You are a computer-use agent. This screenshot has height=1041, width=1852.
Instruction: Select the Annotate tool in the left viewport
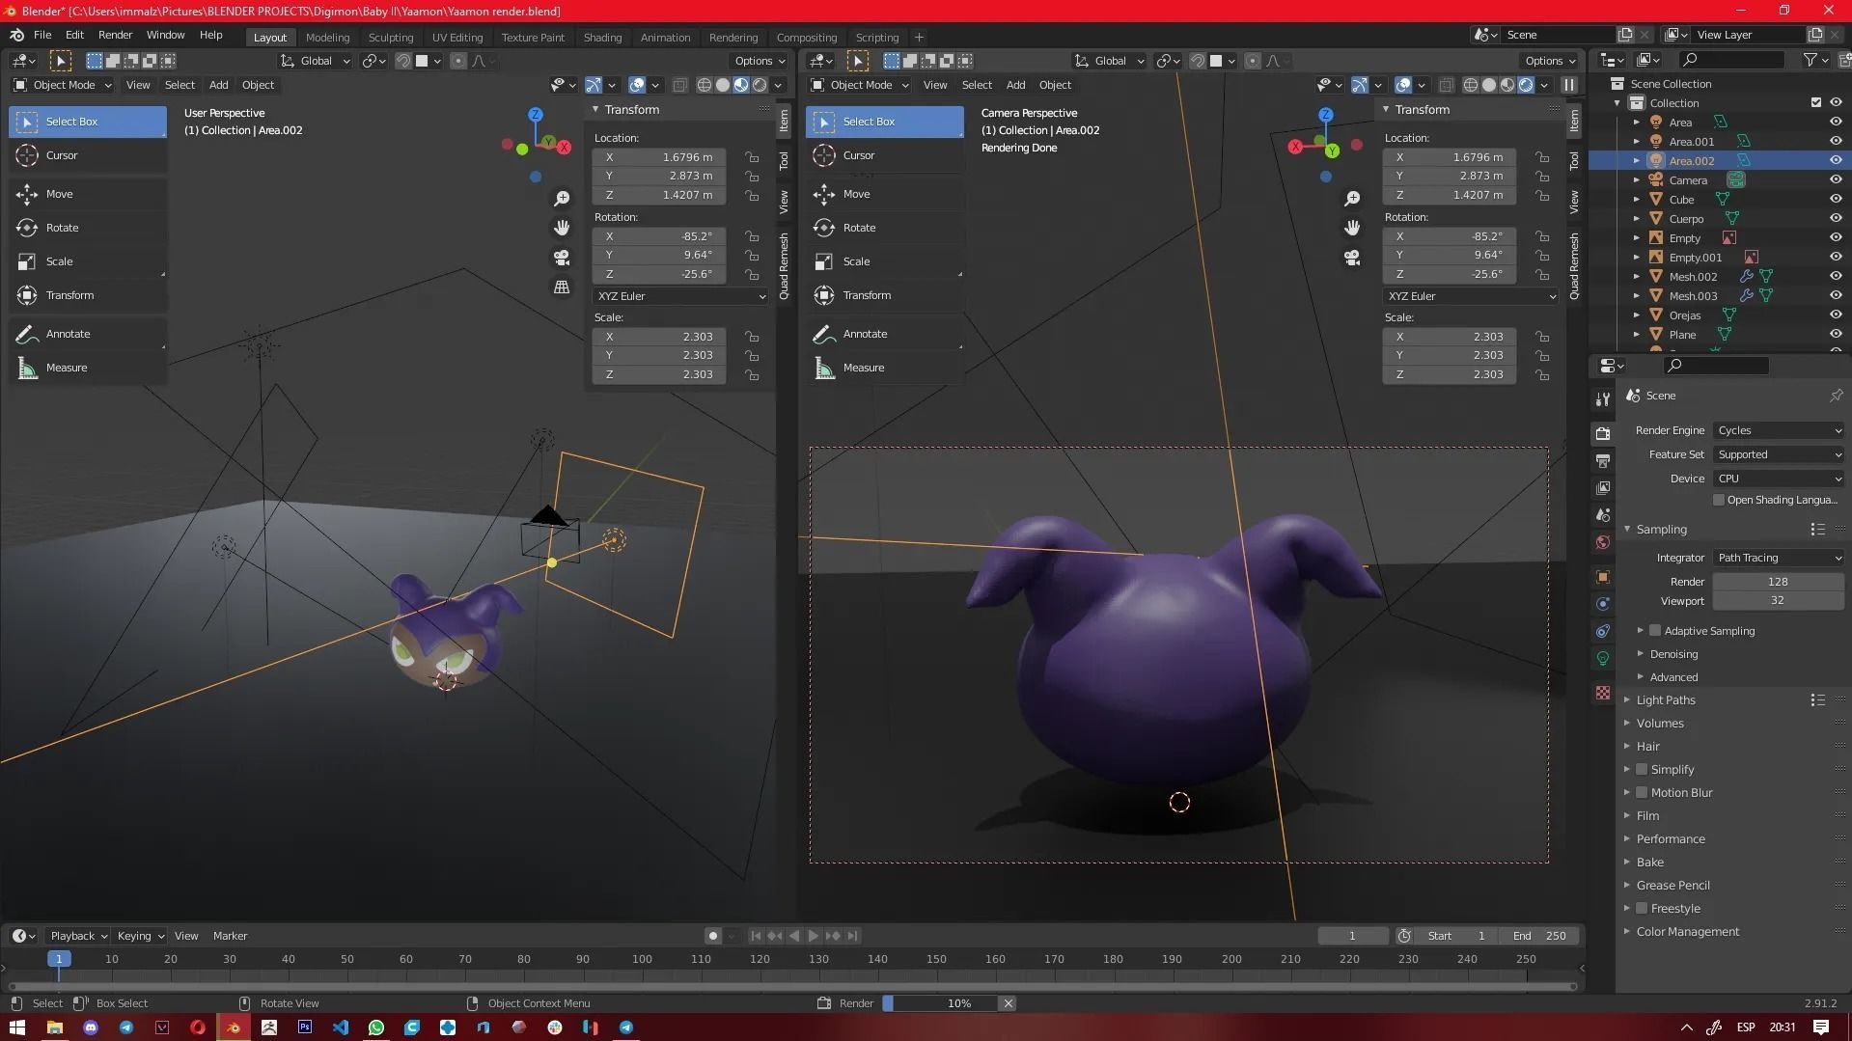click(88, 334)
